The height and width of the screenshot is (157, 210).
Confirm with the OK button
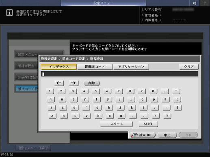[188, 135]
